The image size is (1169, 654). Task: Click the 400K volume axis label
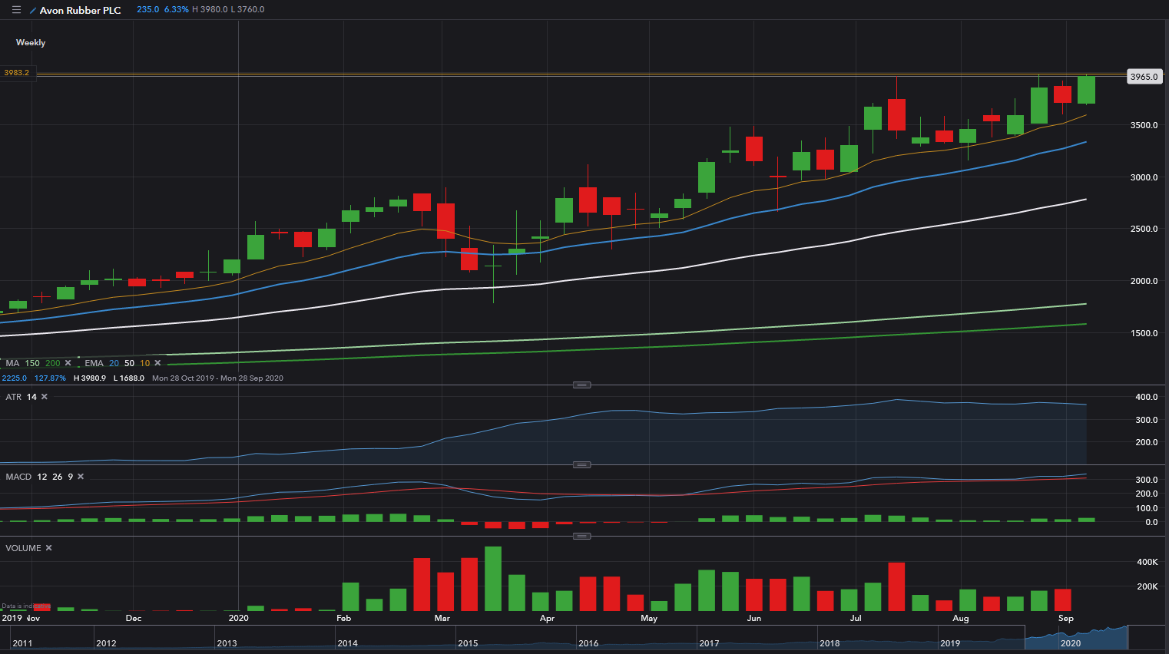pos(1147,562)
